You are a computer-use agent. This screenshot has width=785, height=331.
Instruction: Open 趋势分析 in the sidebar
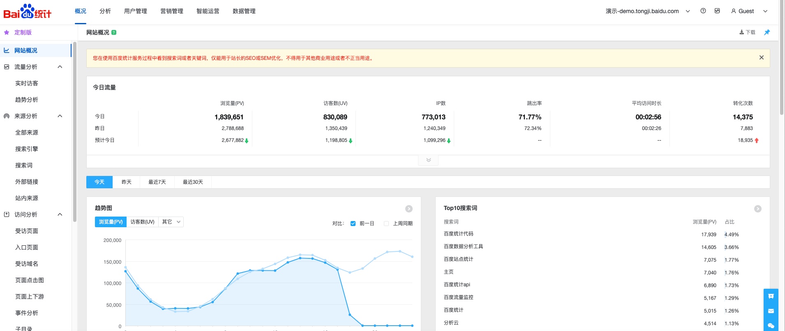tap(27, 100)
